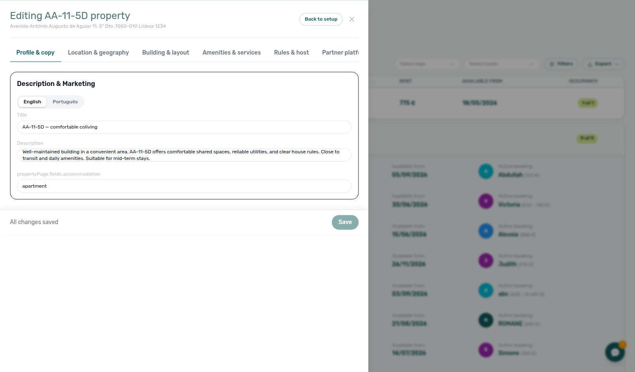Image resolution: width=635 pixels, height=372 pixels.
Task: Click the 'All changes saved' status text
Action: tap(34, 222)
